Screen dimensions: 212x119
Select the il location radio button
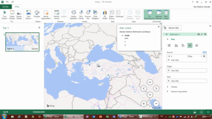[x=169, y=56]
